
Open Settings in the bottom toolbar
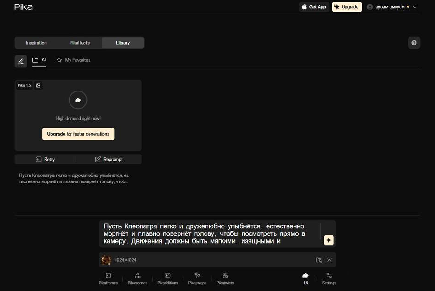click(328, 278)
